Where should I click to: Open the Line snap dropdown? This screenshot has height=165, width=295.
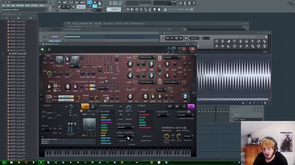pyautogui.click(x=97, y=10)
